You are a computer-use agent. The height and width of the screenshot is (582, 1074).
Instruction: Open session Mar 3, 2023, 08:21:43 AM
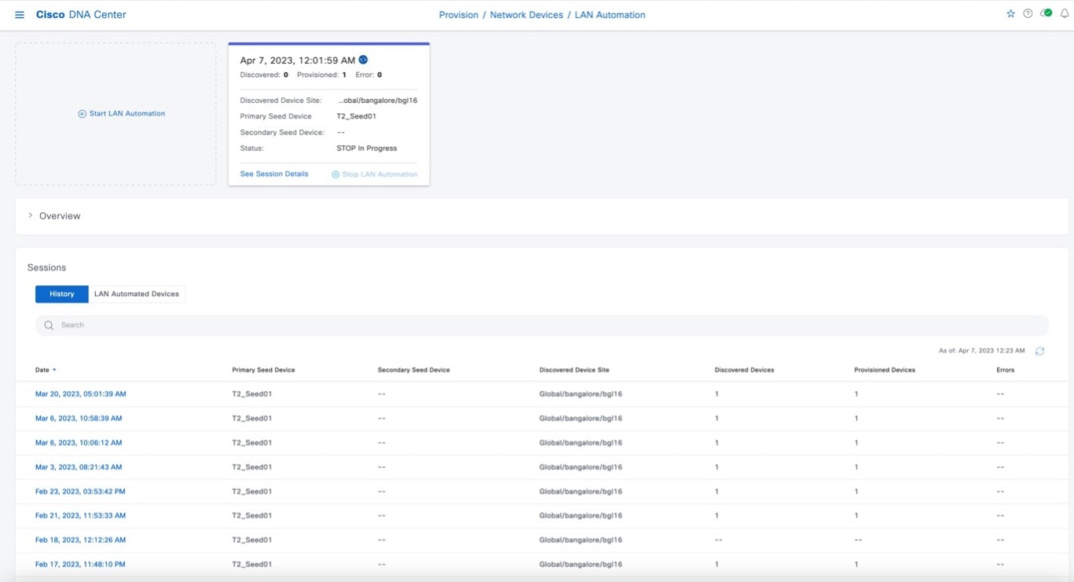click(x=79, y=467)
